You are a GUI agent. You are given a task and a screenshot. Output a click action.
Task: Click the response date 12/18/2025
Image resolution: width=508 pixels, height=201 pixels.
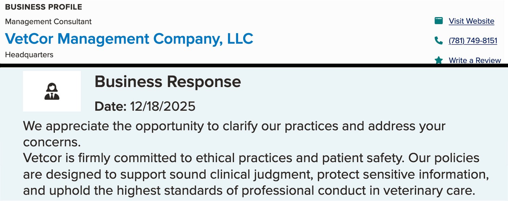coord(163,107)
